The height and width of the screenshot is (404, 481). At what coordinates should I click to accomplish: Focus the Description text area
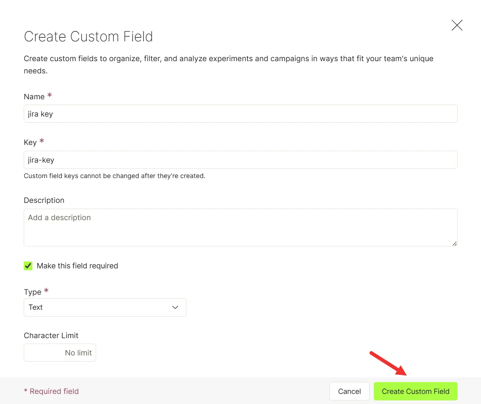tap(240, 227)
